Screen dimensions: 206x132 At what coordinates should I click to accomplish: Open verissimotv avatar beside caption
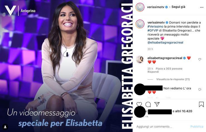tap(140, 24)
